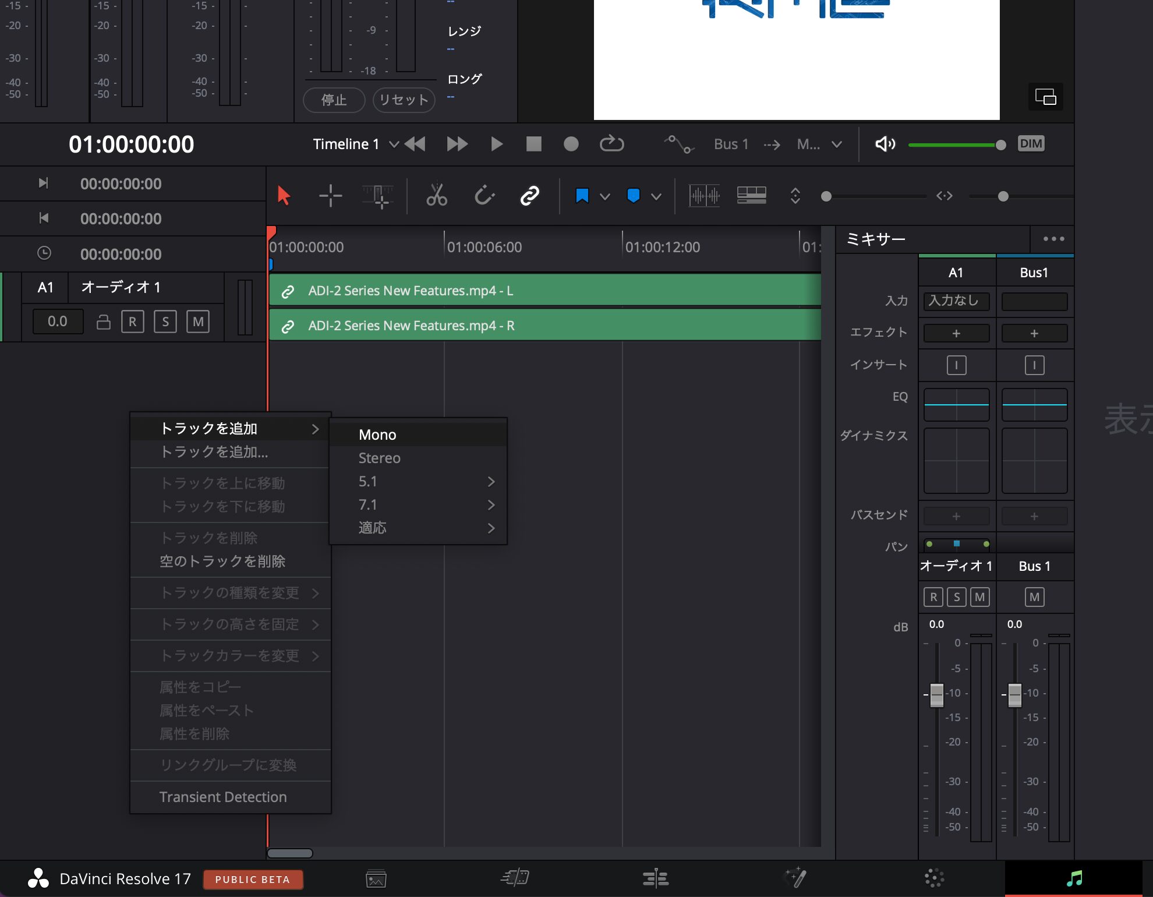Select the range selection crosshair tool
Image resolution: width=1153 pixels, height=897 pixels.
[330, 196]
